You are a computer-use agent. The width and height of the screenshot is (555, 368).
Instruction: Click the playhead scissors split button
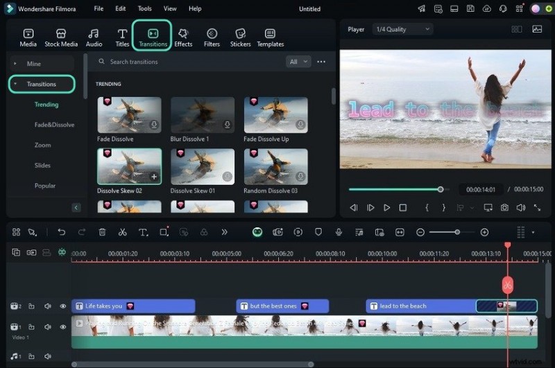click(508, 285)
